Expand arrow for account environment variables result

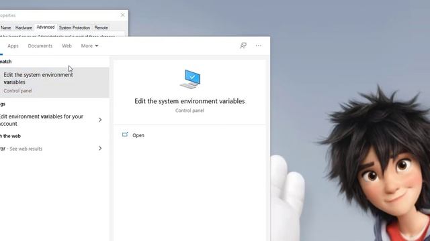point(100,120)
